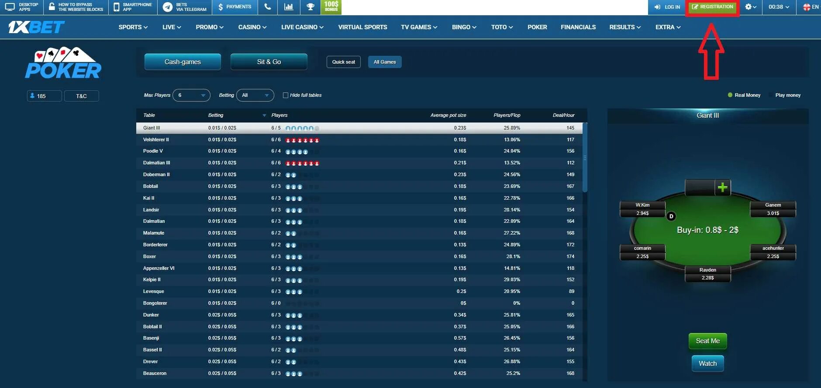The image size is (821, 388).
Task: Open the time zone 00:38 dropdown
Action: pyautogui.click(x=779, y=7)
